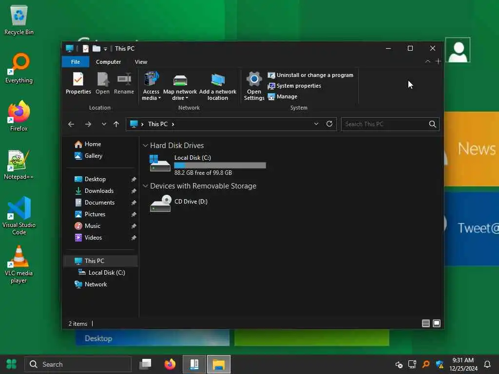Open the Map network drive dropdown

point(180,86)
